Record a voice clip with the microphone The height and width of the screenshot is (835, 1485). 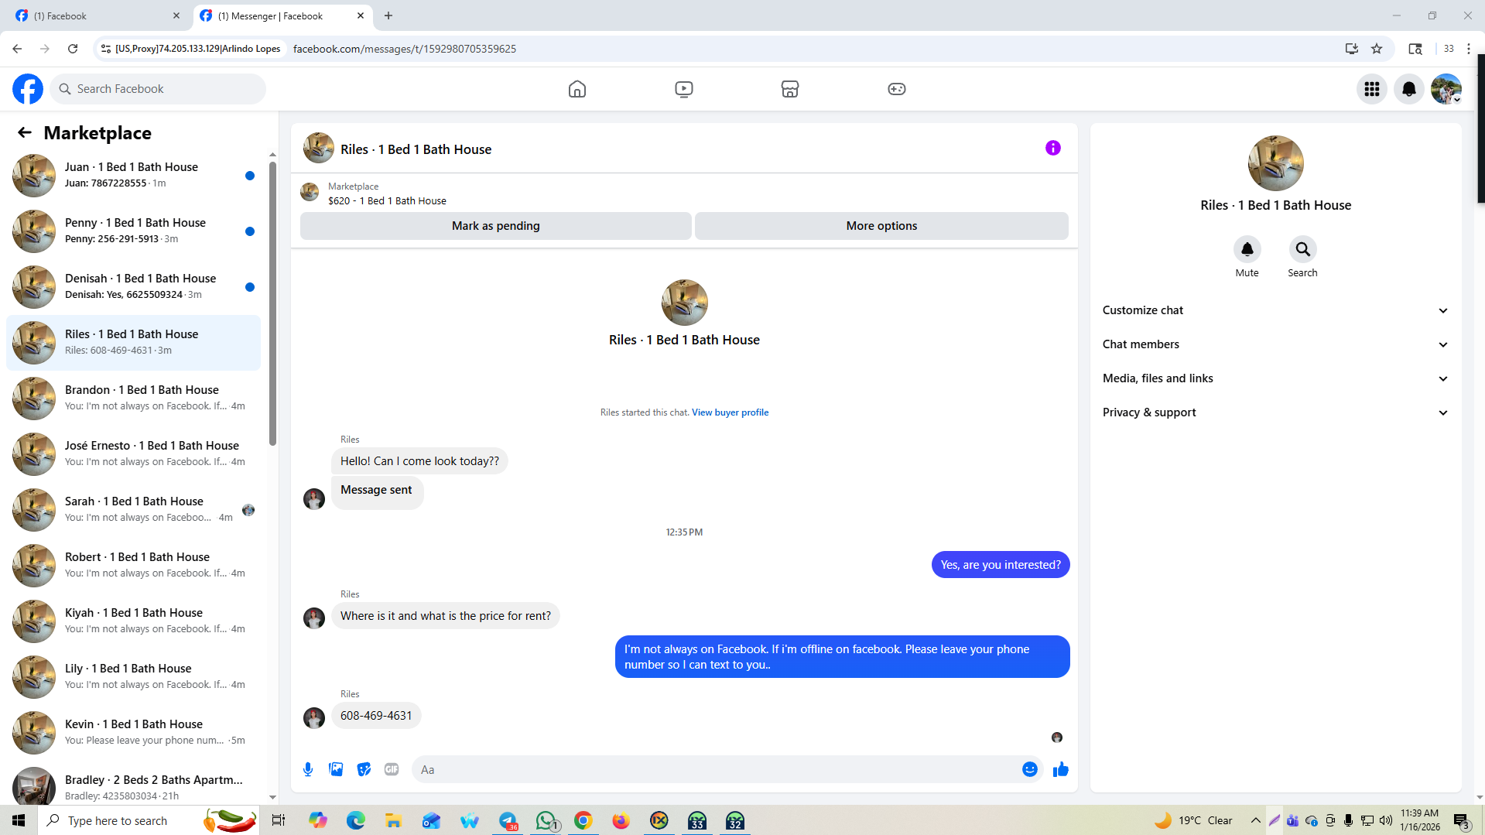click(x=308, y=769)
